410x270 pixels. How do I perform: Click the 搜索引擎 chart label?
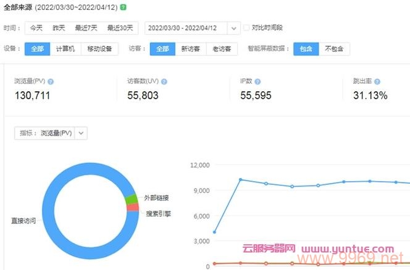click(158, 214)
